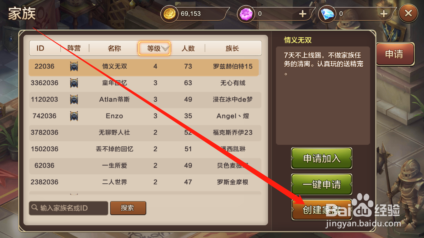The width and height of the screenshot is (424, 238).
Task: Click the gold coin currency icon
Action: (170, 14)
